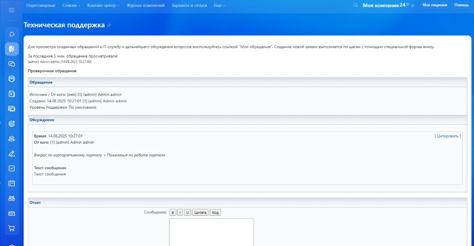Click the Моя лицензия button
This screenshot has height=246, width=474.
(x=435, y=5)
